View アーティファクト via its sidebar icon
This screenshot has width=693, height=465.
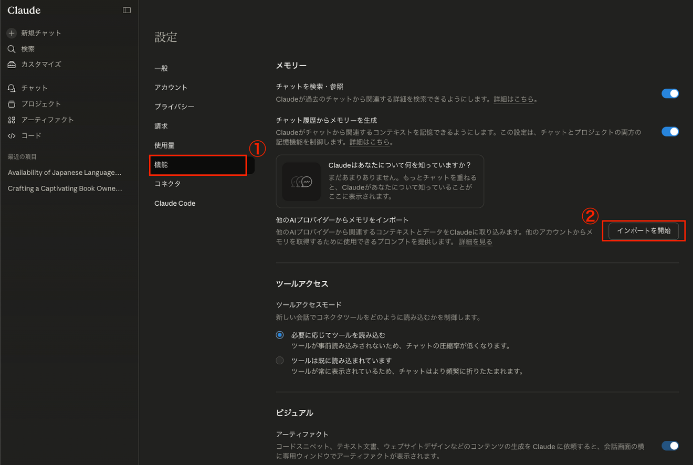(11, 120)
